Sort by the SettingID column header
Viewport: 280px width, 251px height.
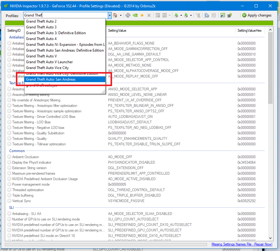pos(14,31)
